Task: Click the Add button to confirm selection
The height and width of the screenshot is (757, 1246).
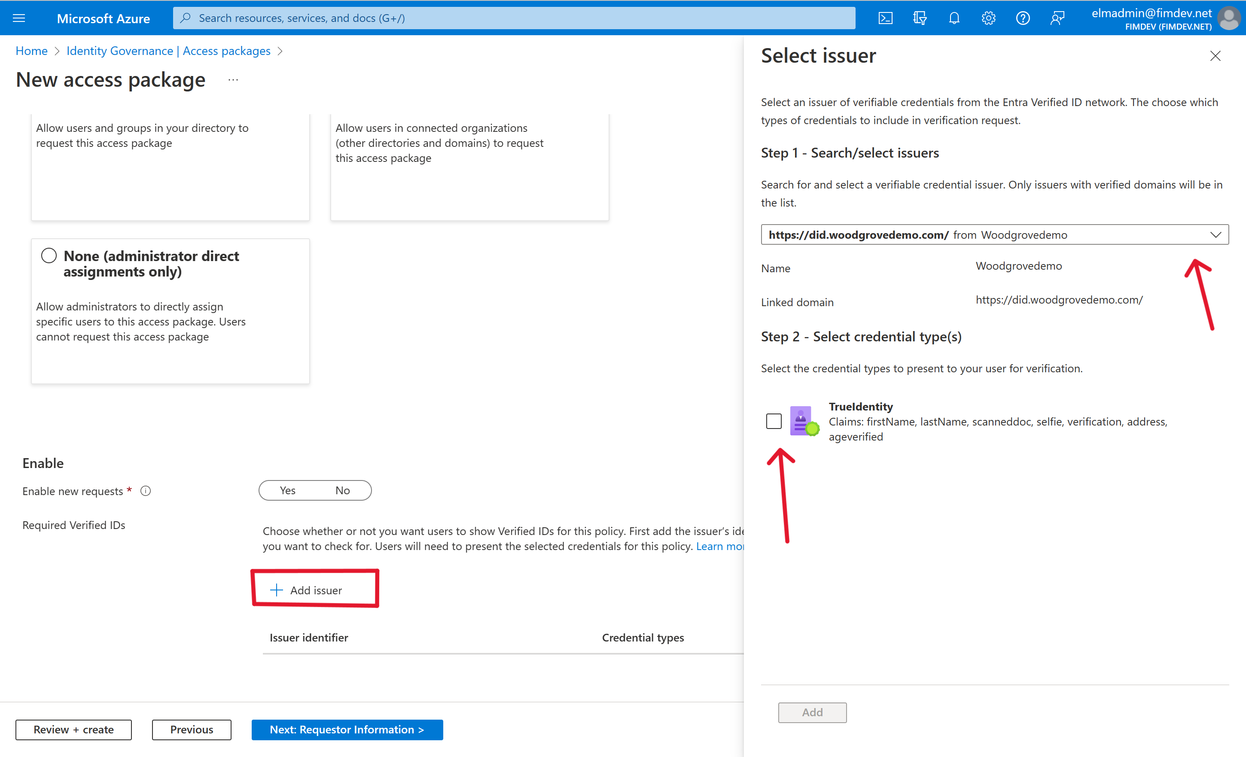Action: pyautogui.click(x=812, y=711)
